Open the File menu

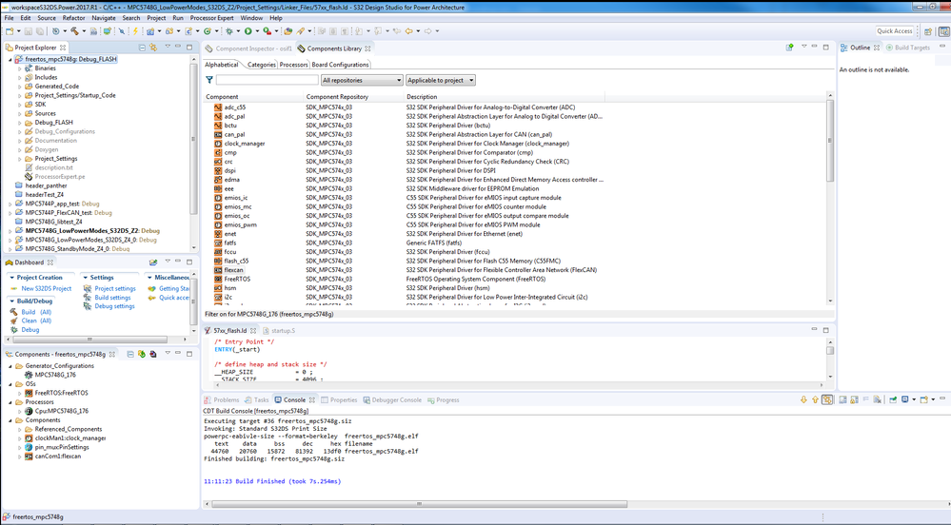pos(10,18)
